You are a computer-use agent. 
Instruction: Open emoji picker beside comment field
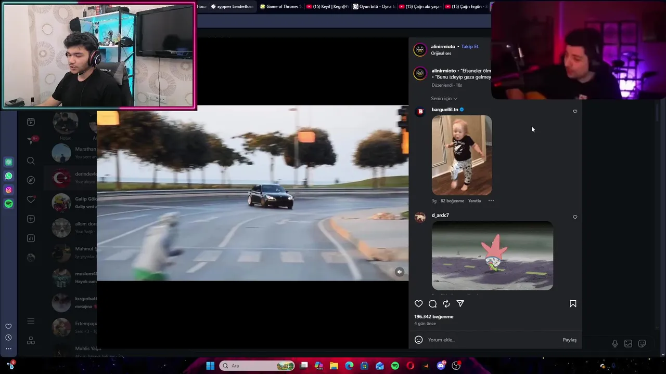[418, 340]
